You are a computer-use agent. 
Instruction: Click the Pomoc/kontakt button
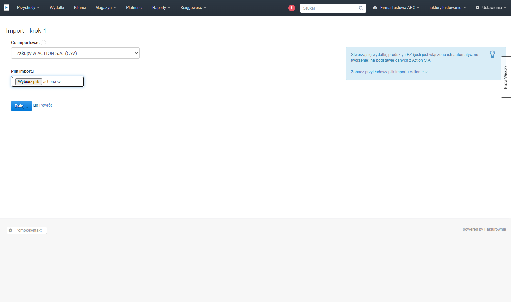pyautogui.click(x=27, y=230)
